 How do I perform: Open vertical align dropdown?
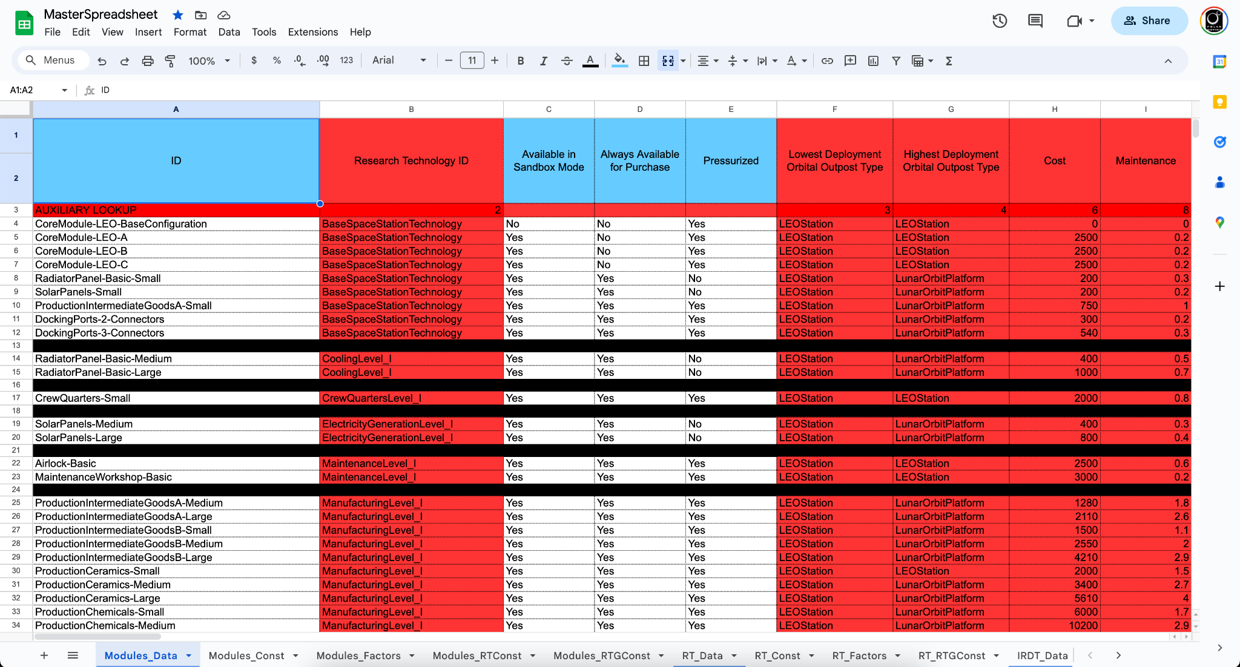coord(738,61)
